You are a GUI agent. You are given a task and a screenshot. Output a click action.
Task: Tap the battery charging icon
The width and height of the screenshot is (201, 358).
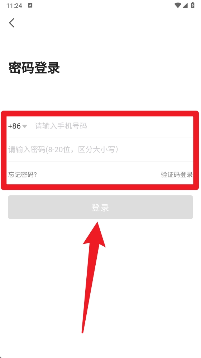[193, 5]
